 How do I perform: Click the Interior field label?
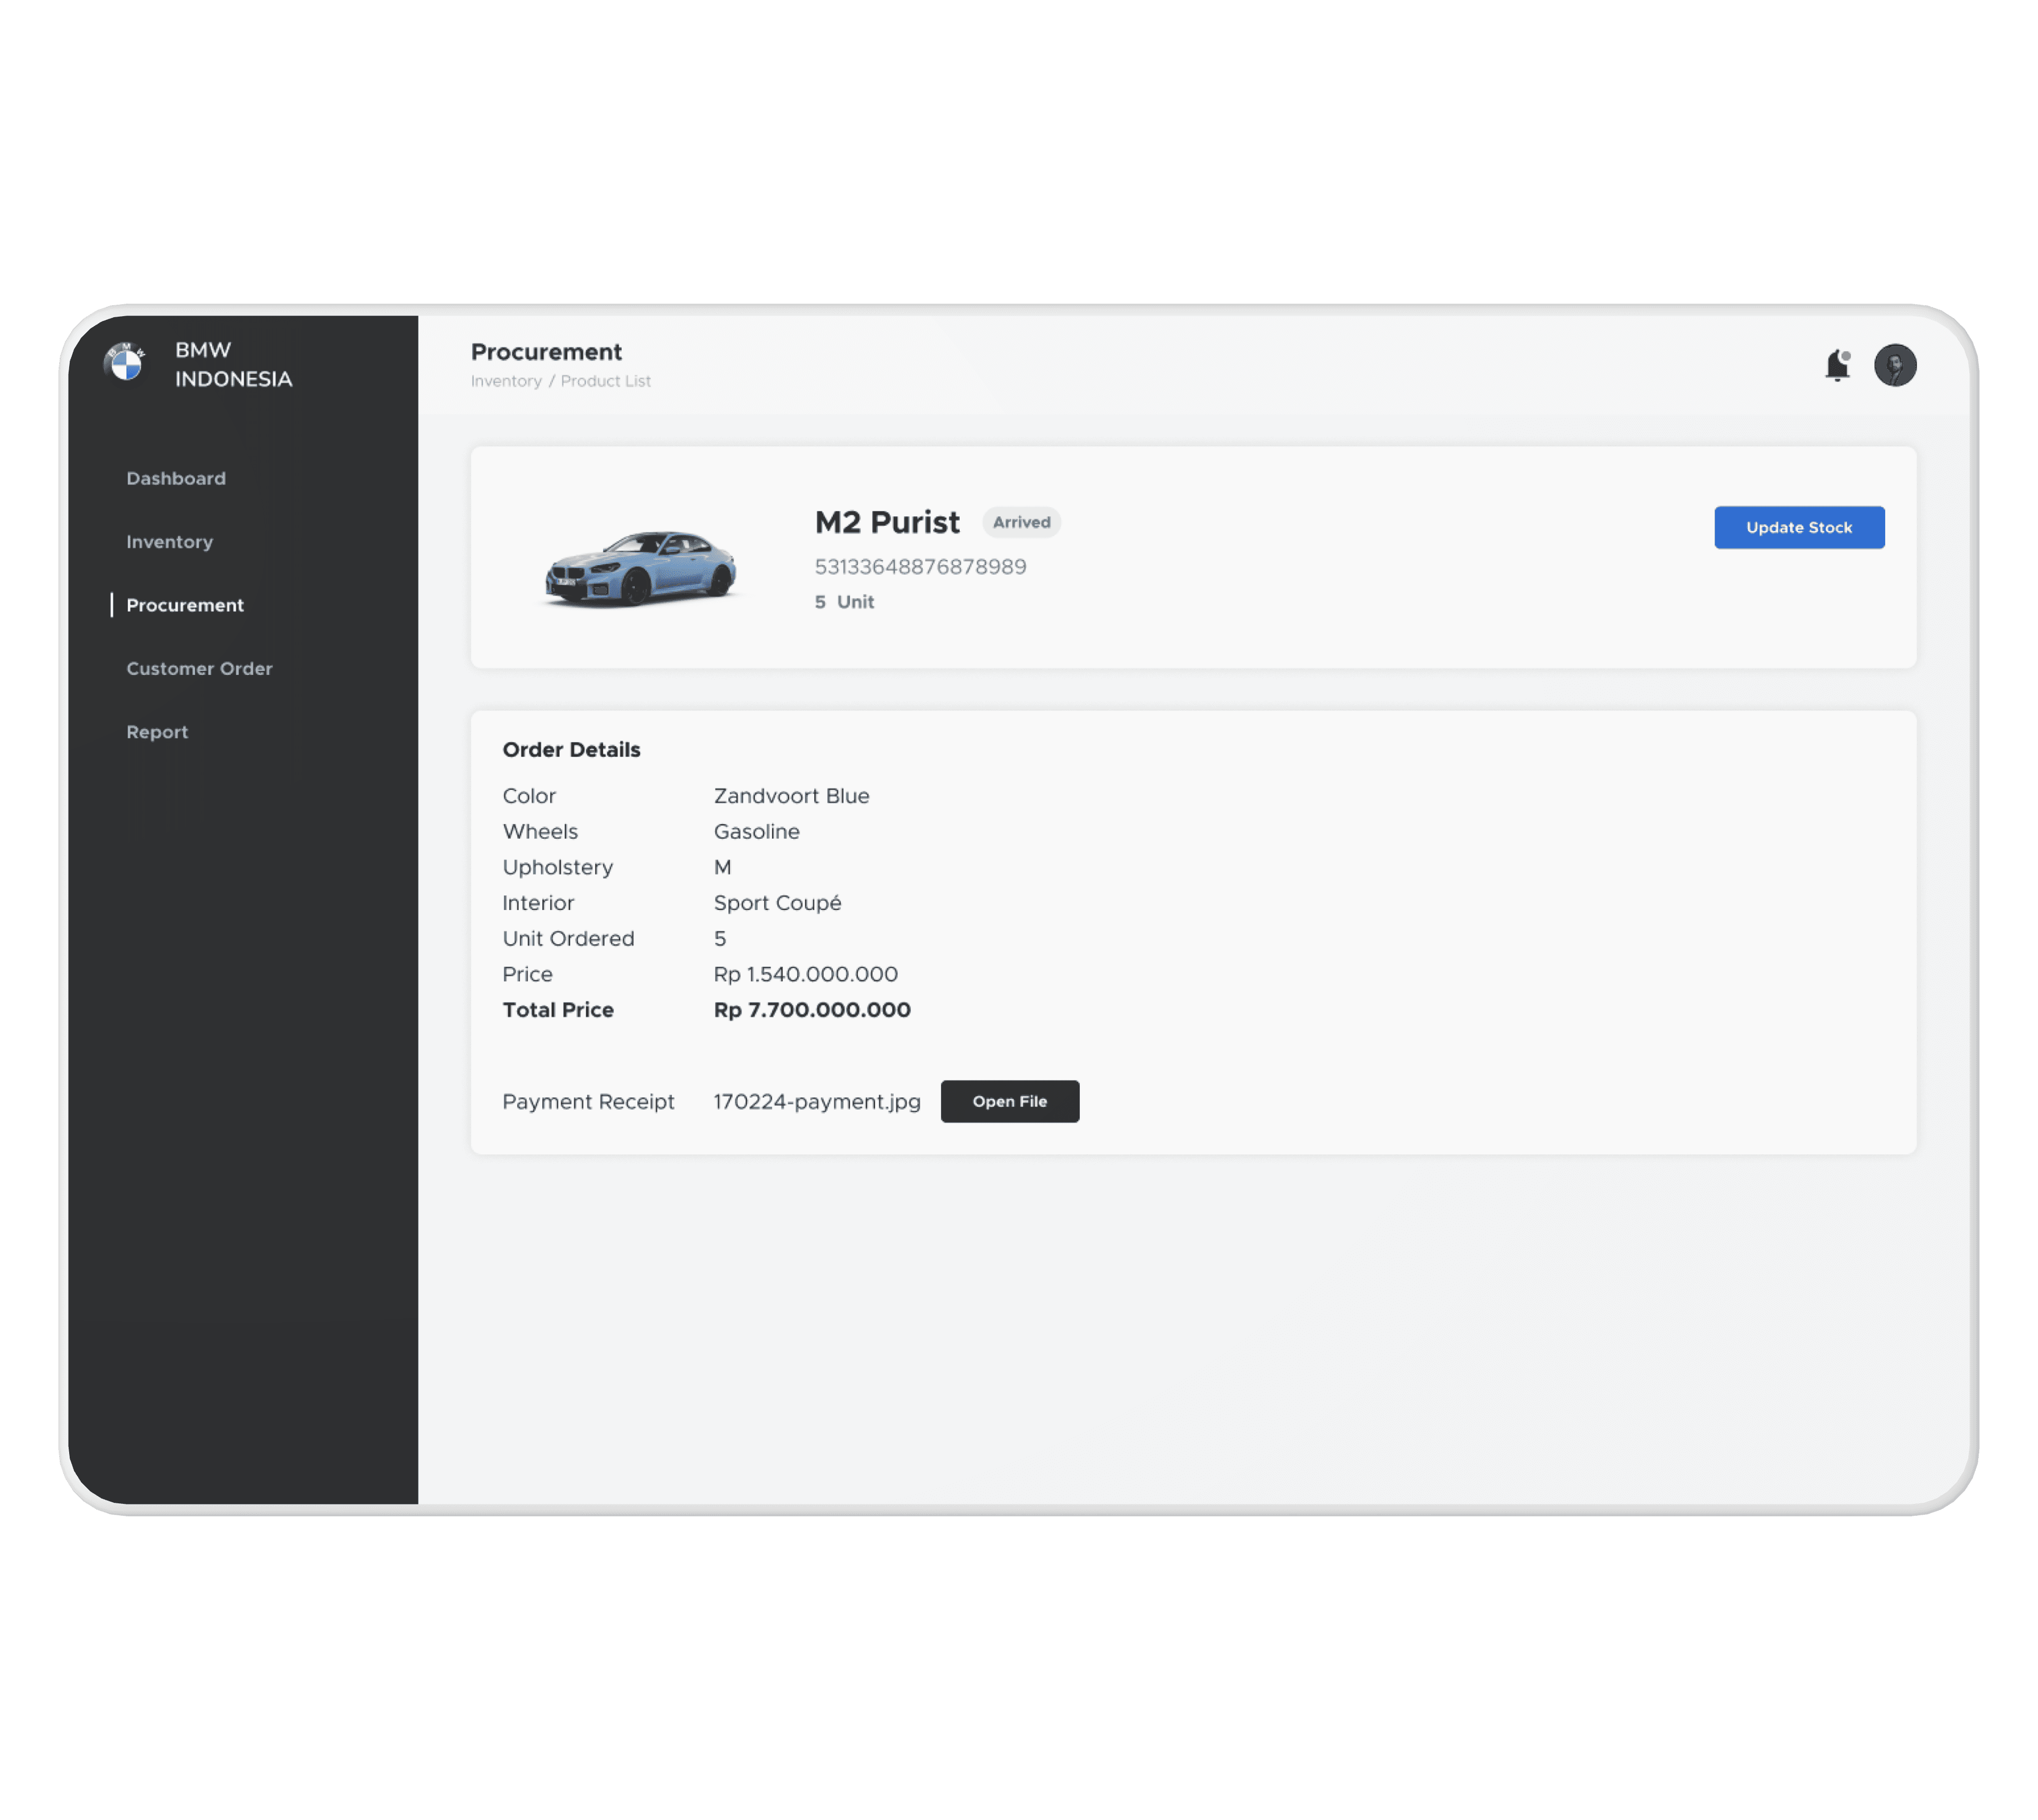click(539, 903)
